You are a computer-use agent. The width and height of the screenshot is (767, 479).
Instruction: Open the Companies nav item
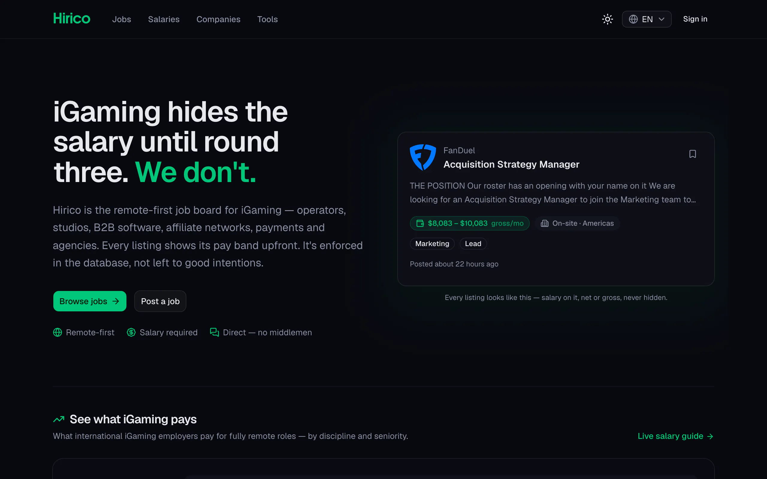click(x=218, y=19)
